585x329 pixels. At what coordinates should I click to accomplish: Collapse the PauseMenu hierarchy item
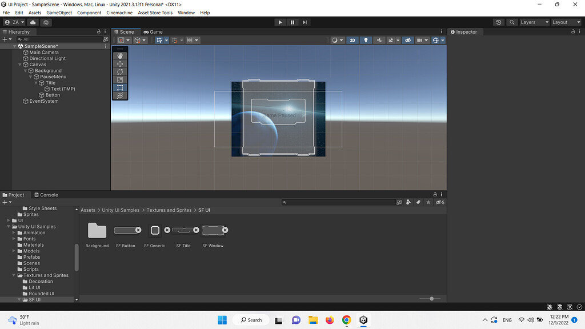point(31,77)
